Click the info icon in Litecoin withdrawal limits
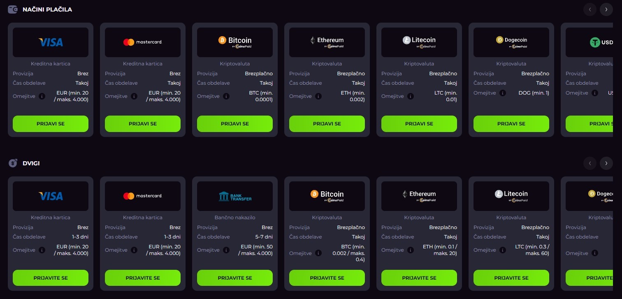The image size is (622, 299). point(503,250)
